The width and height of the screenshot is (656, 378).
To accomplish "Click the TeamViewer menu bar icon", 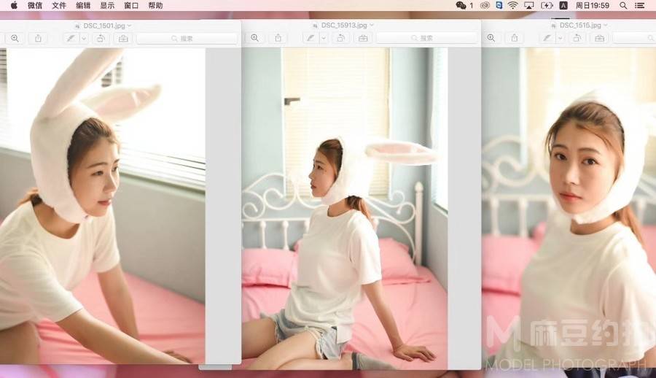I will tap(499, 5).
